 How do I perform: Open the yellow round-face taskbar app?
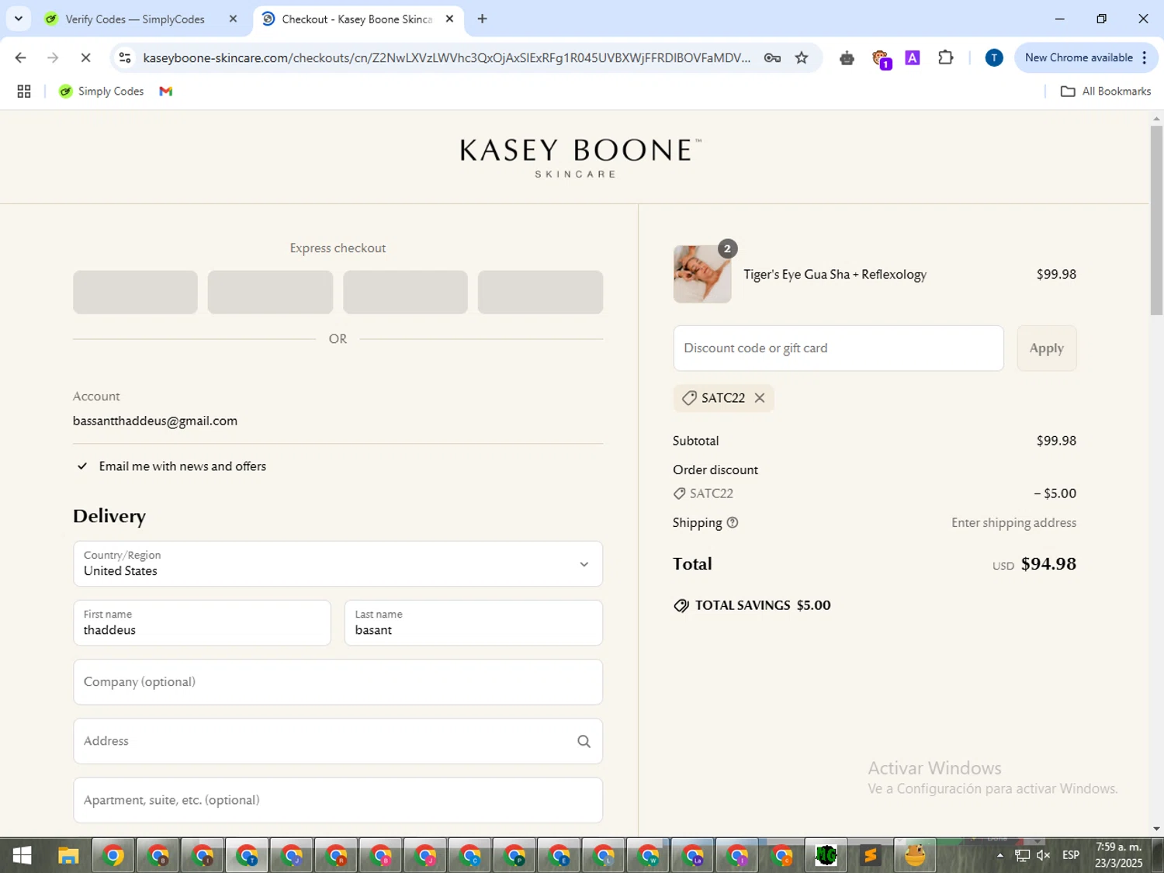915,856
